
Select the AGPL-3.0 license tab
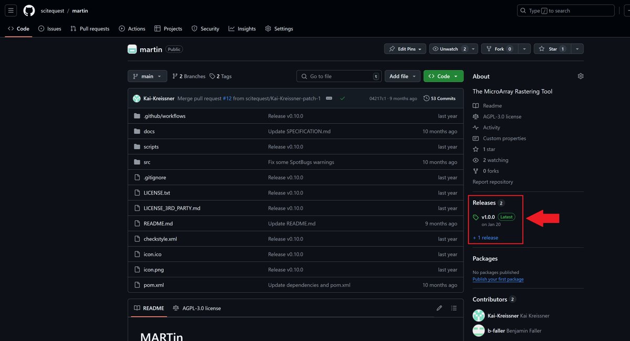[x=197, y=308]
